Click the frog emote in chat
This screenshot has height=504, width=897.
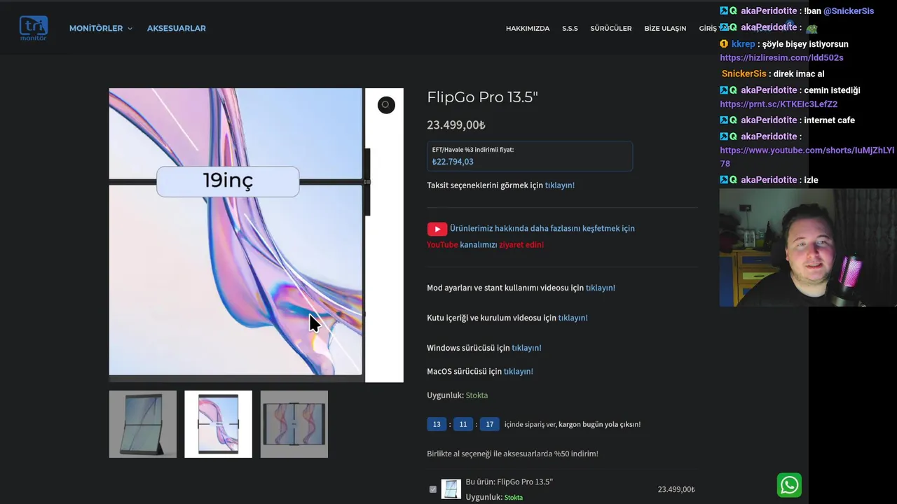coord(812,29)
